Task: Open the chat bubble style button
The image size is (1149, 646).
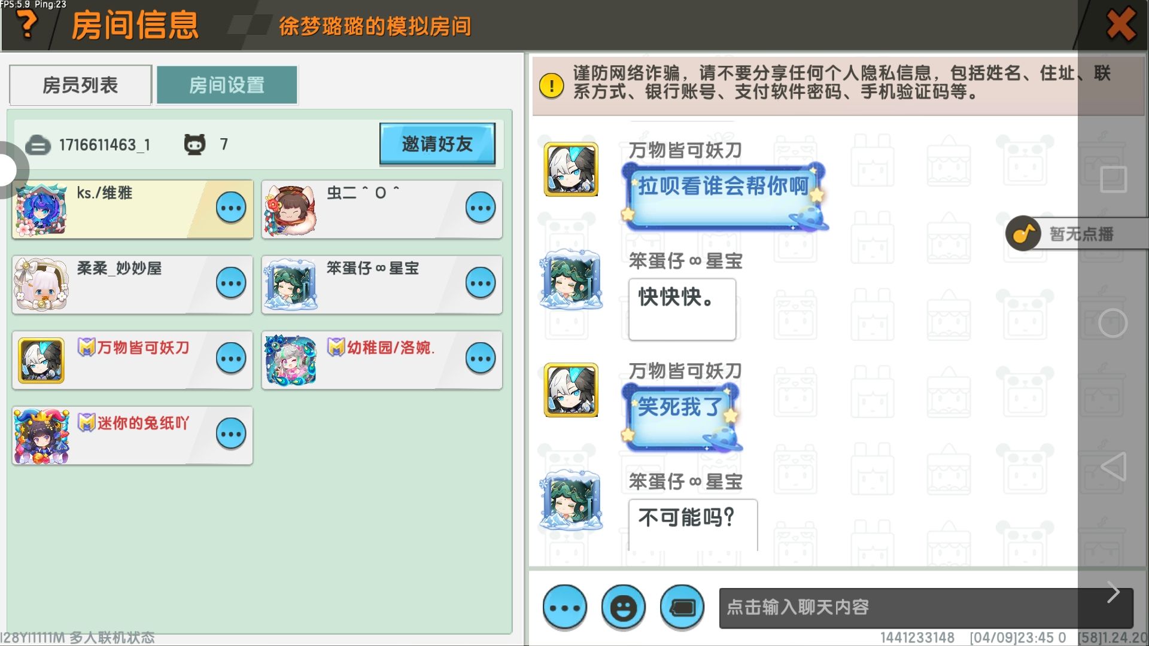Action: [x=682, y=608]
